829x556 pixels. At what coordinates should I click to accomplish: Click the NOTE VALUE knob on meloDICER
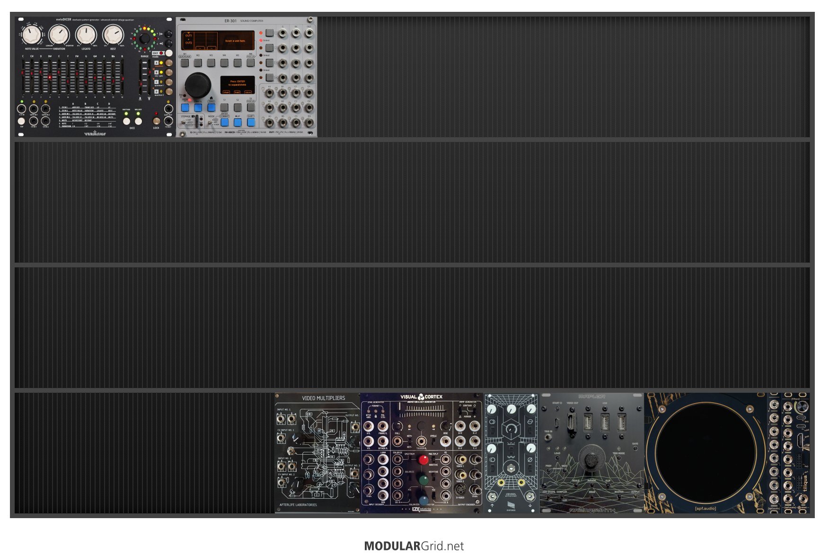point(32,35)
